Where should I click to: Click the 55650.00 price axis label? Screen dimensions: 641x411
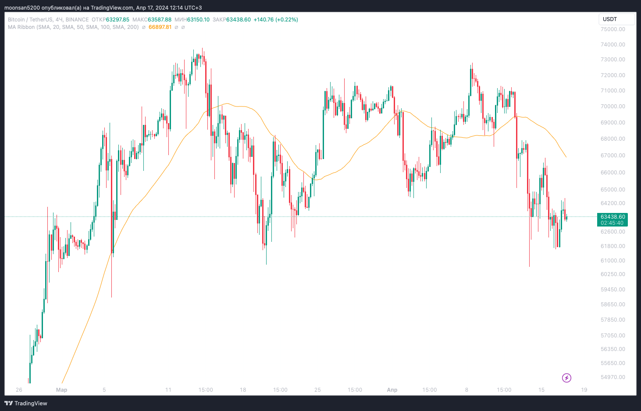tap(613, 363)
